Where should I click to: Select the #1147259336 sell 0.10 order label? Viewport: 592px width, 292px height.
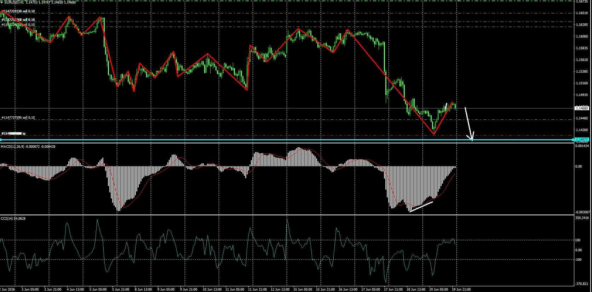coord(18,11)
